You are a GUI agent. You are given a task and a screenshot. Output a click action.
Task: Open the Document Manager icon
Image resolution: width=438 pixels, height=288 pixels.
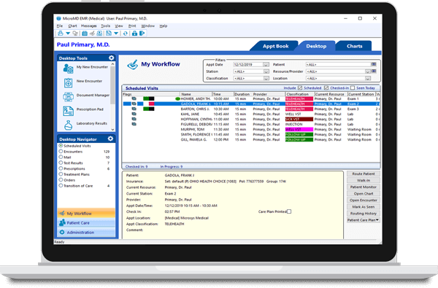pyautogui.click(x=68, y=96)
